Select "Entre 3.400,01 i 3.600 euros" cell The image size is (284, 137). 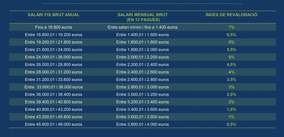143,110
